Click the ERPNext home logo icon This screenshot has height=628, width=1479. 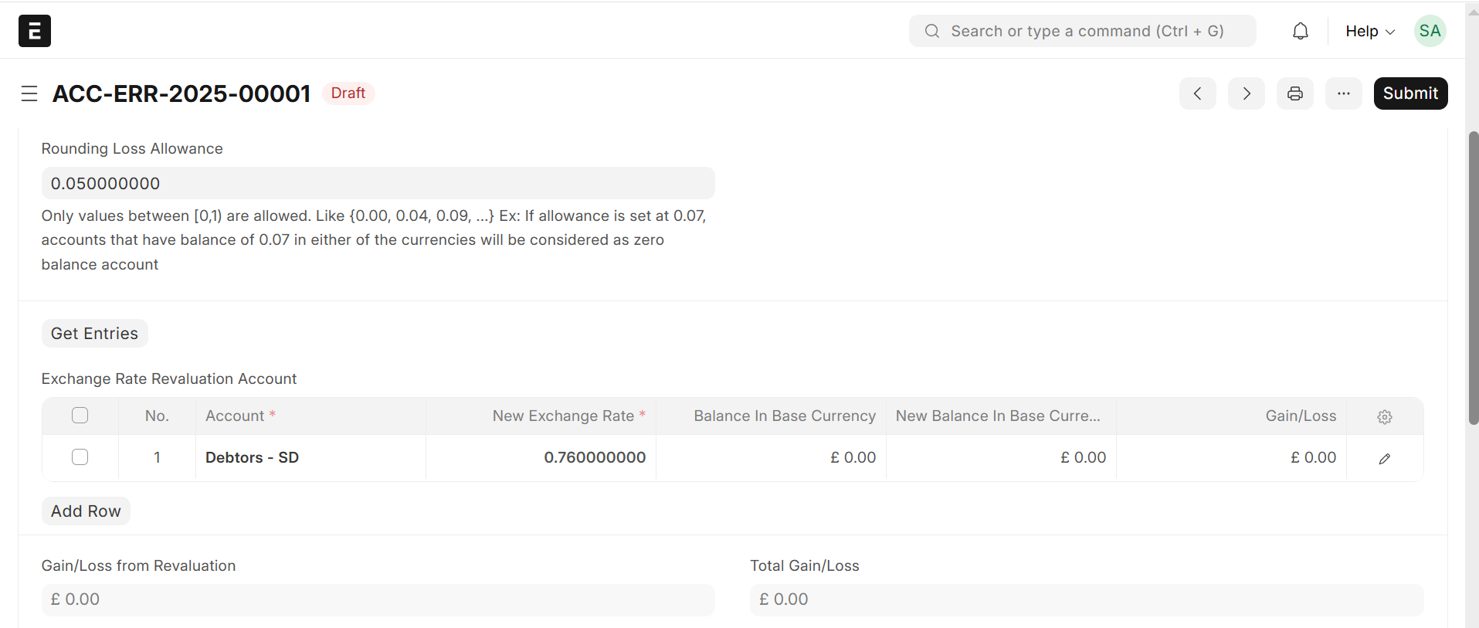tap(35, 31)
